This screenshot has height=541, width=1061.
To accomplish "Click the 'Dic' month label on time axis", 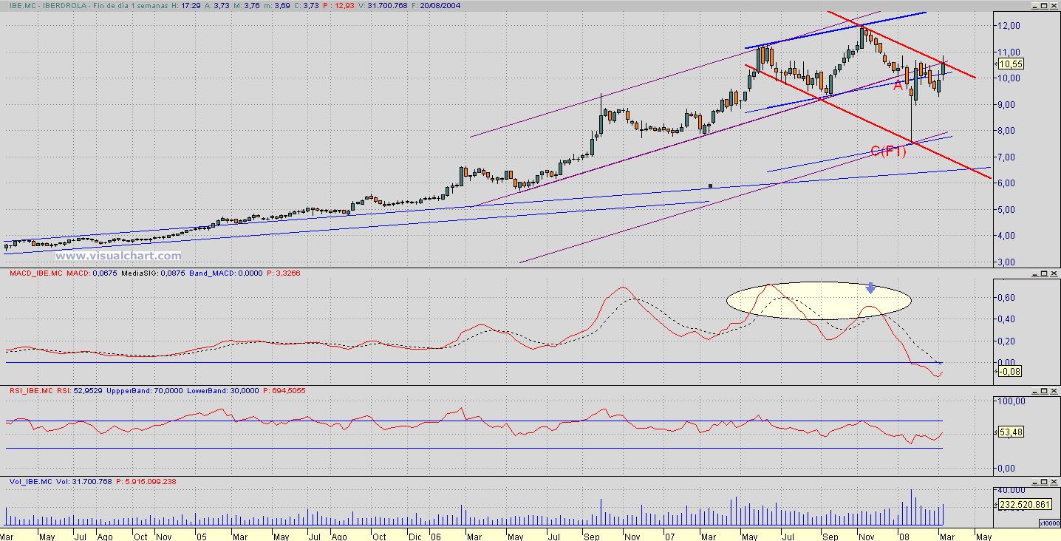I will pos(414,537).
